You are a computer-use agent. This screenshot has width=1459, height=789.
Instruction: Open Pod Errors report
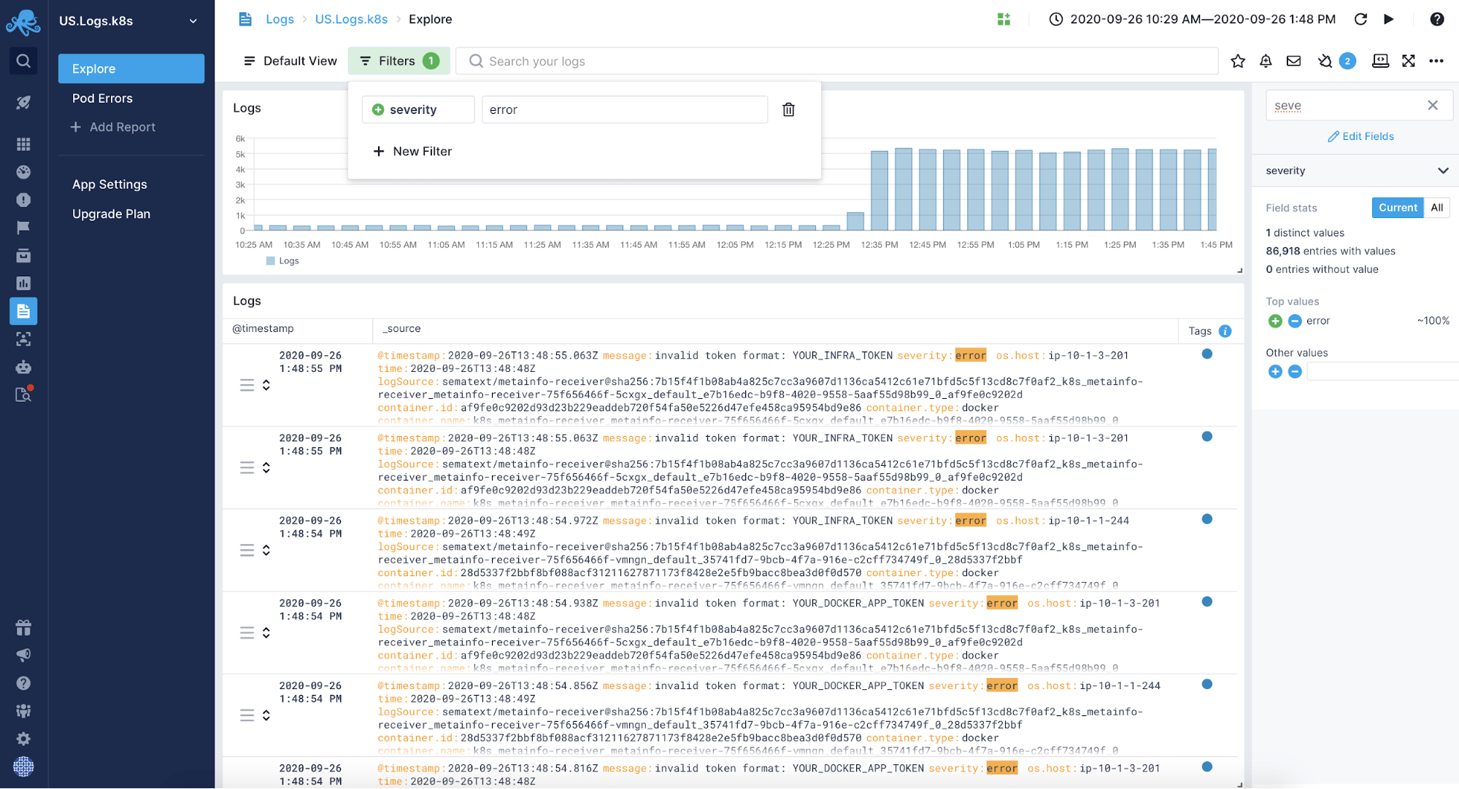102,98
